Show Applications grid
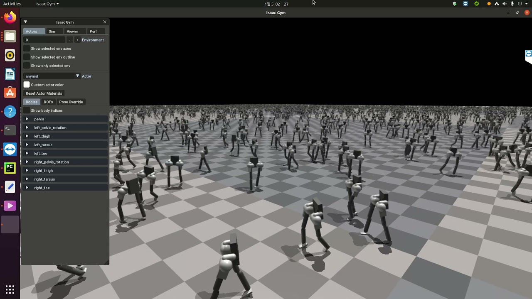The height and width of the screenshot is (299, 532). tap(10, 289)
